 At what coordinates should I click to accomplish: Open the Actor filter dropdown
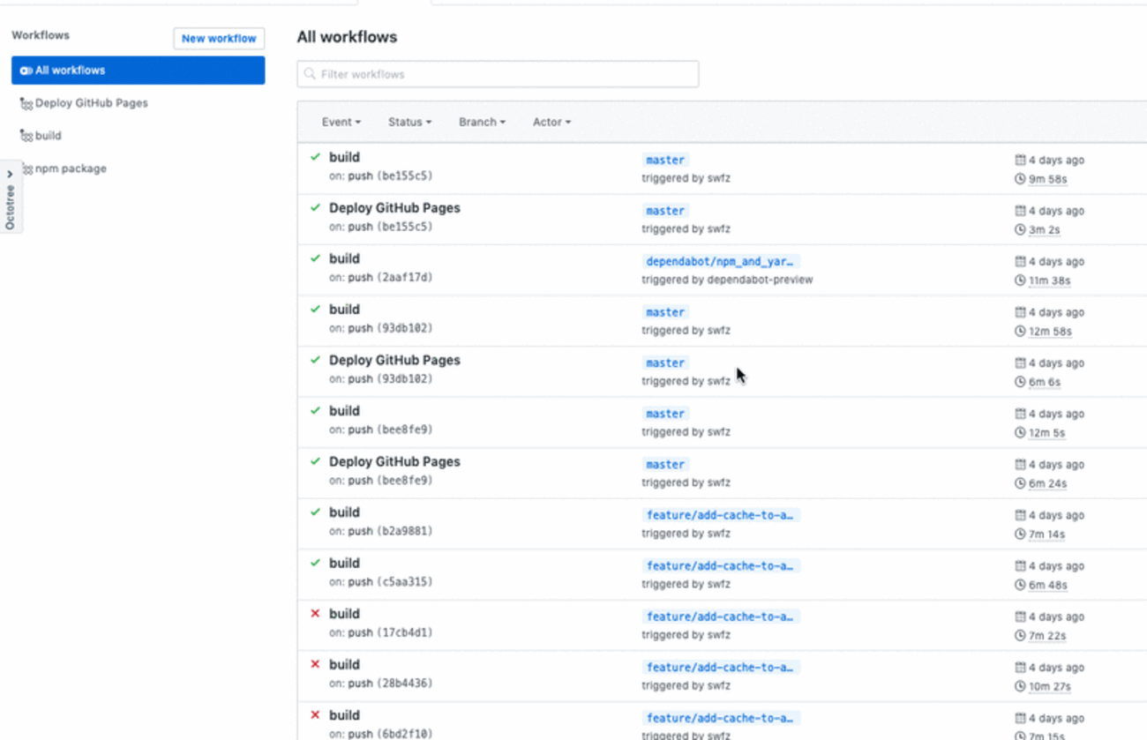point(551,122)
